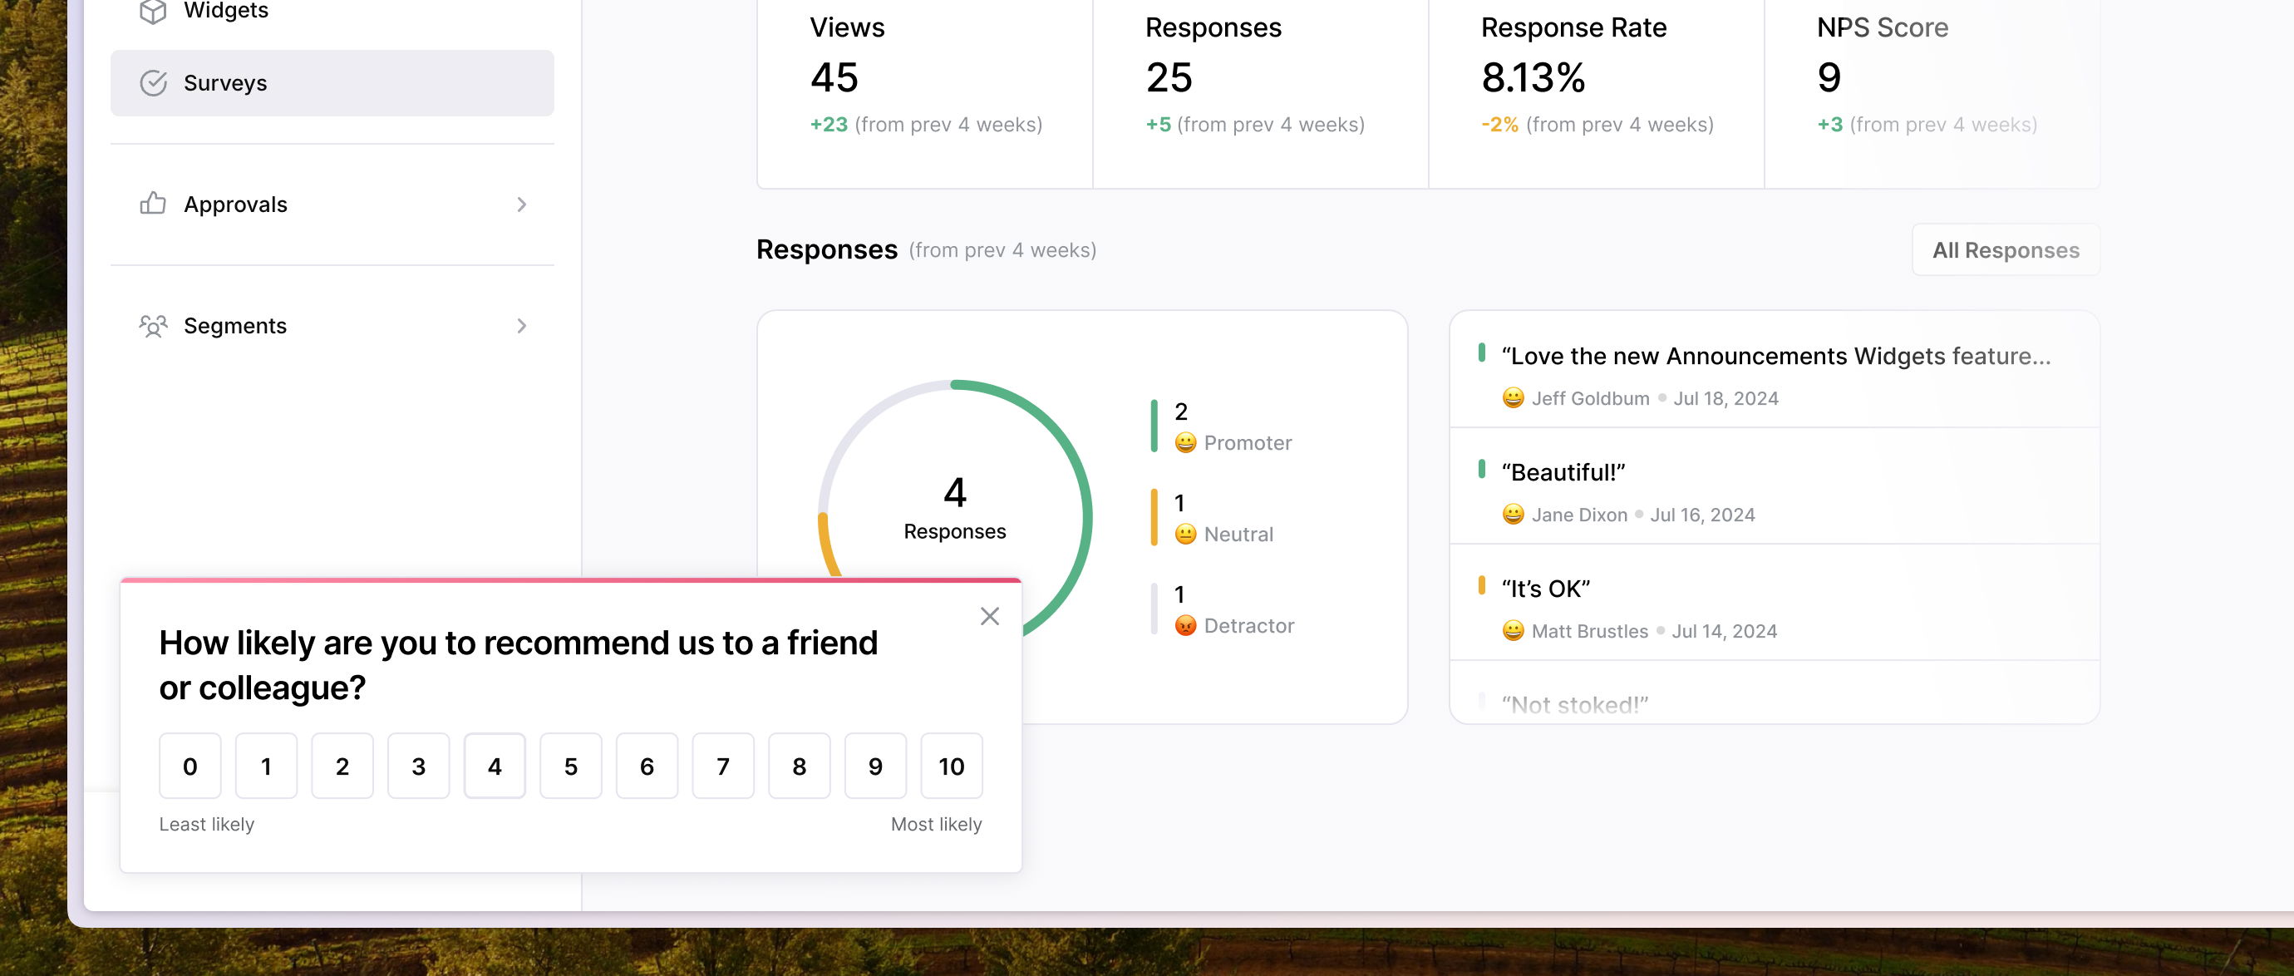The width and height of the screenshot is (2294, 976).
Task: Click the '+3' NPS change indicator
Action: click(x=1830, y=125)
